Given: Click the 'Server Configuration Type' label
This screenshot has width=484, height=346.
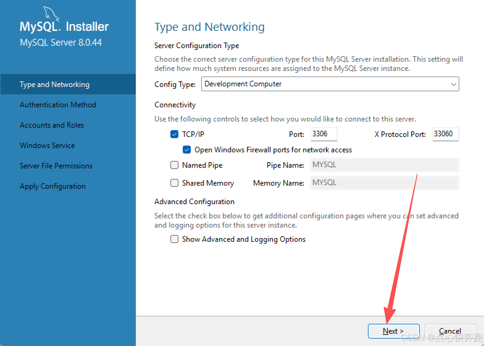Looking at the screenshot, I should 197,46.
